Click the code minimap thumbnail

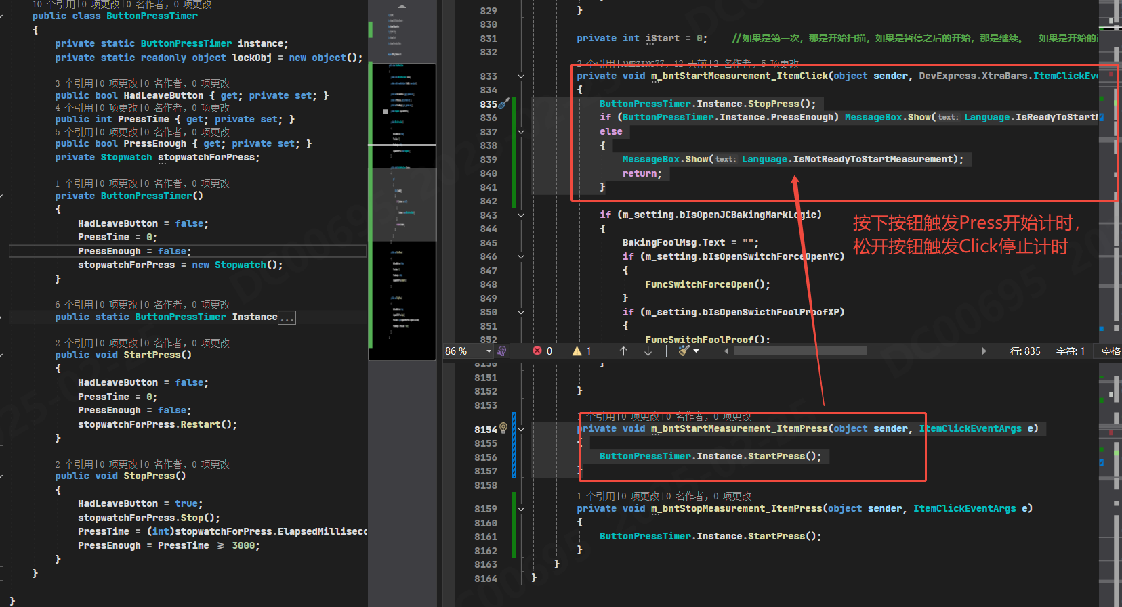tap(402, 211)
